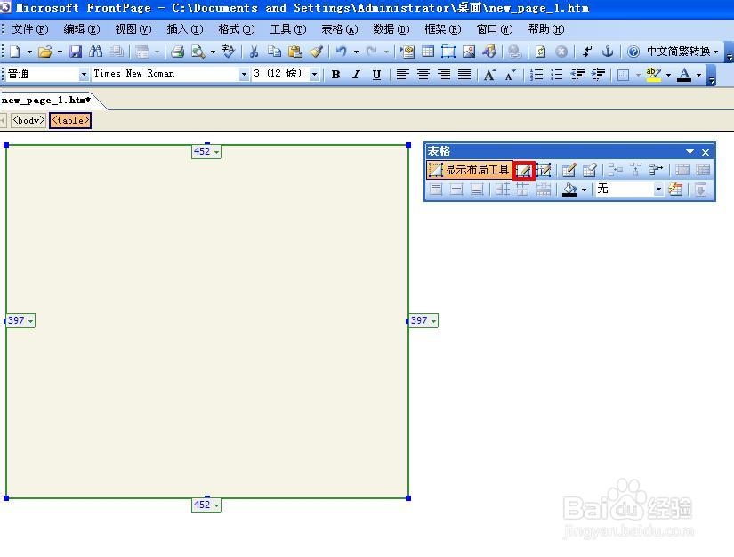Open the 框架(R) menu

coord(442,29)
